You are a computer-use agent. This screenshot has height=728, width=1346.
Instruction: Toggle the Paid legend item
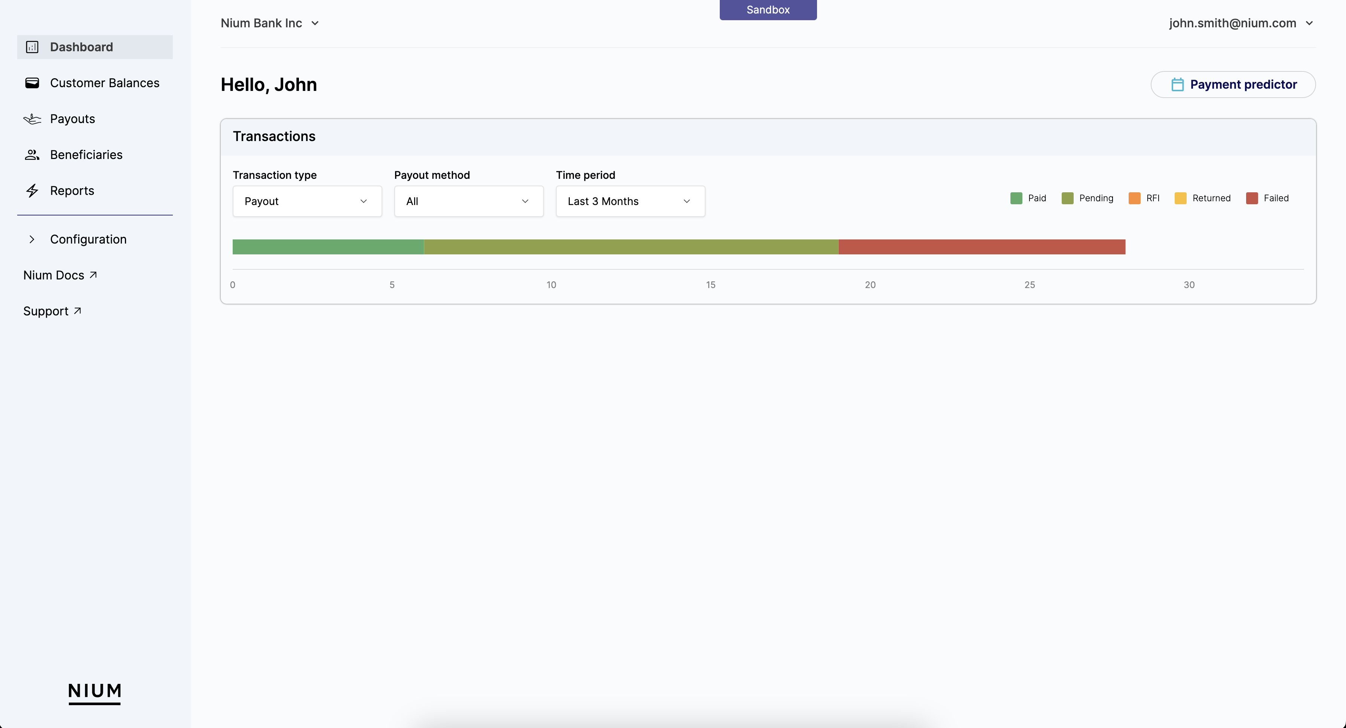point(1028,198)
